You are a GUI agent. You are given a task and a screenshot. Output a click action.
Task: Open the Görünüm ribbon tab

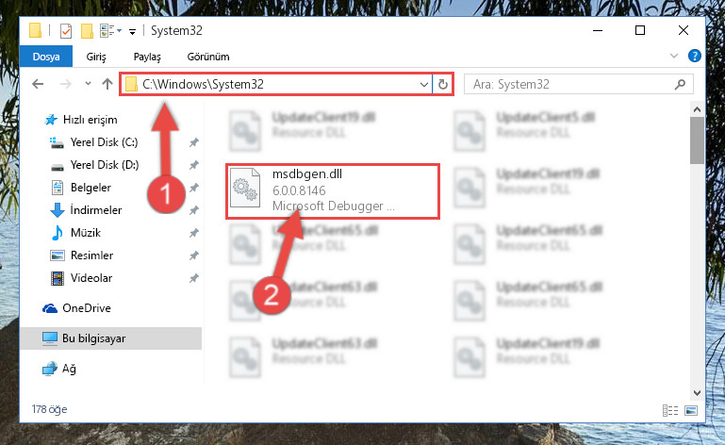pyautogui.click(x=208, y=57)
